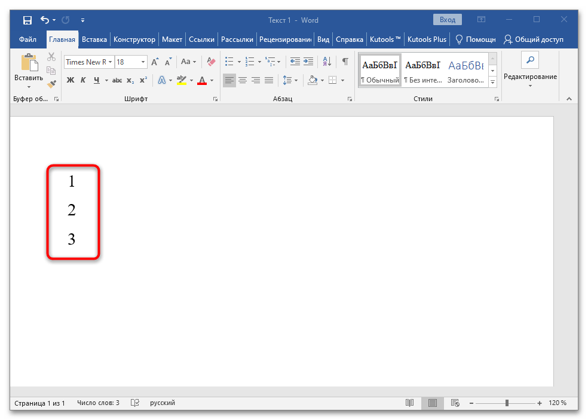Image resolution: width=588 pixels, height=420 pixels.
Task: Click the Общий доступ share button
Action: [533, 39]
